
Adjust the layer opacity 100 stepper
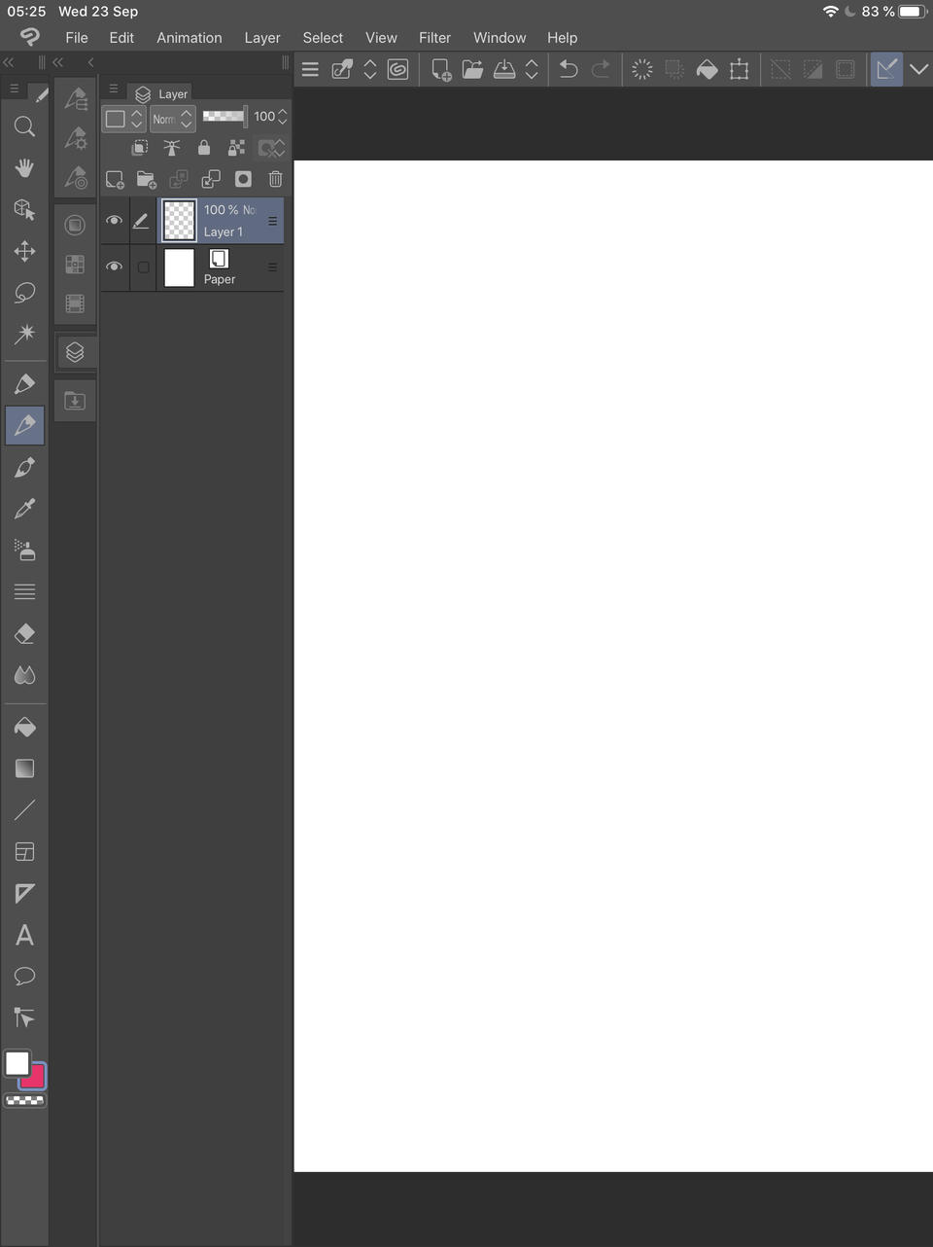[x=282, y=117]
